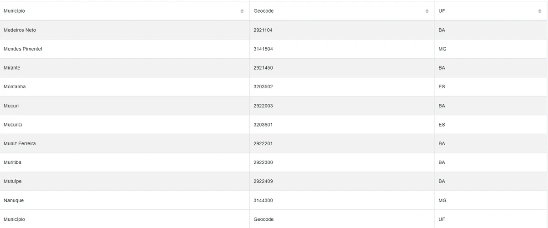Select the Mendes Pimentel municipality cell
This screenshot has width=548, height=228.
point(23,49)
